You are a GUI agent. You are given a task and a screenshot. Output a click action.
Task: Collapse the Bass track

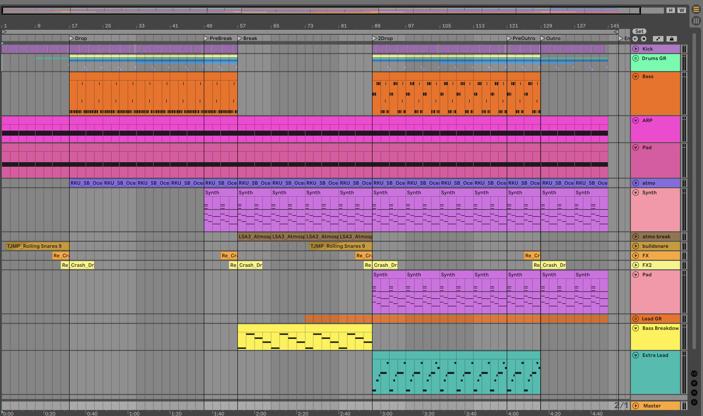pyautogui.click(x=636, y=77)
